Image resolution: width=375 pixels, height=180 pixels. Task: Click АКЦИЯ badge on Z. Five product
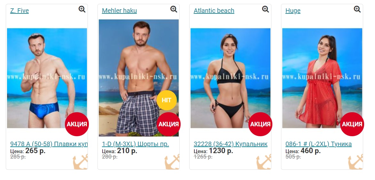click(77, 124)
